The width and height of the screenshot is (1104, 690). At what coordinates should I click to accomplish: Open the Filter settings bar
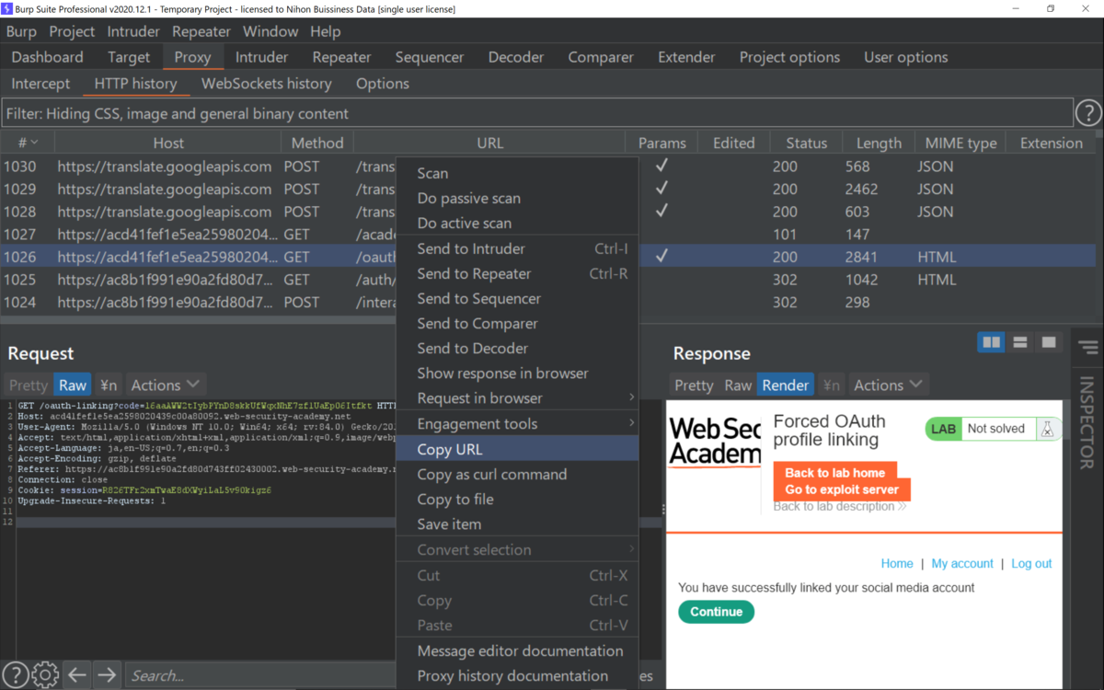(537, 113)
